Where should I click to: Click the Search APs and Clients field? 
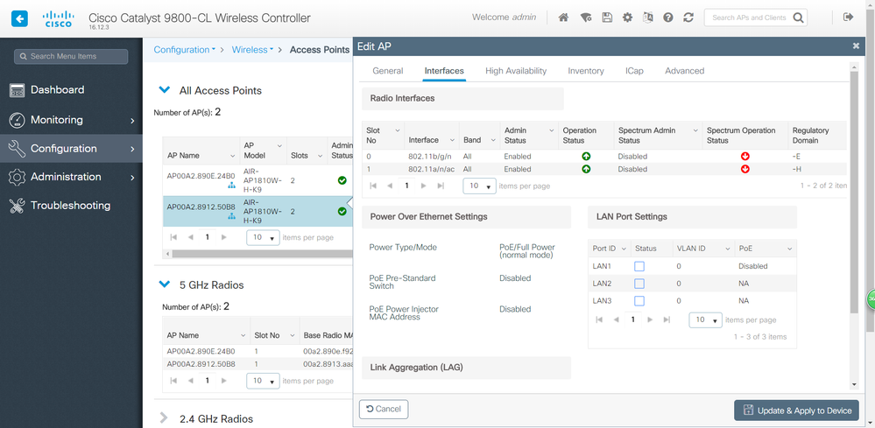click(x=749, y=18)
